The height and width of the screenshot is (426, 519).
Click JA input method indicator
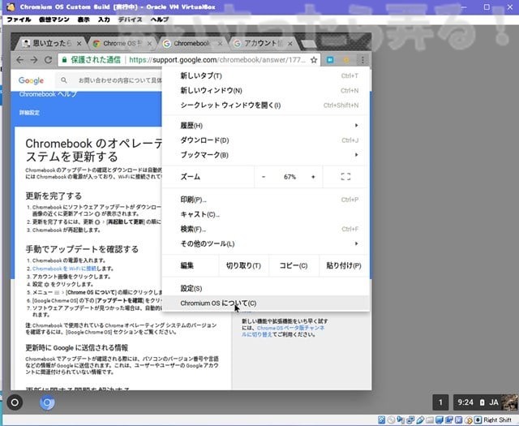494,402
